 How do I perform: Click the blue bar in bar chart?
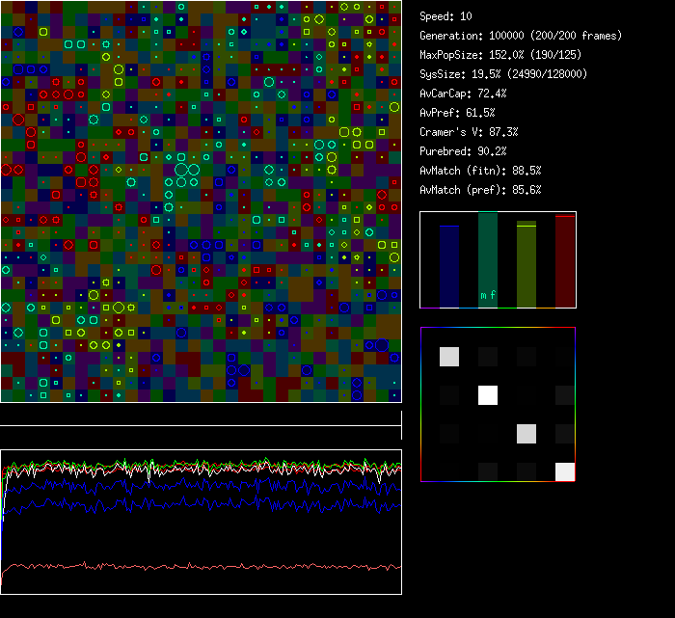(x=448, y=266)
